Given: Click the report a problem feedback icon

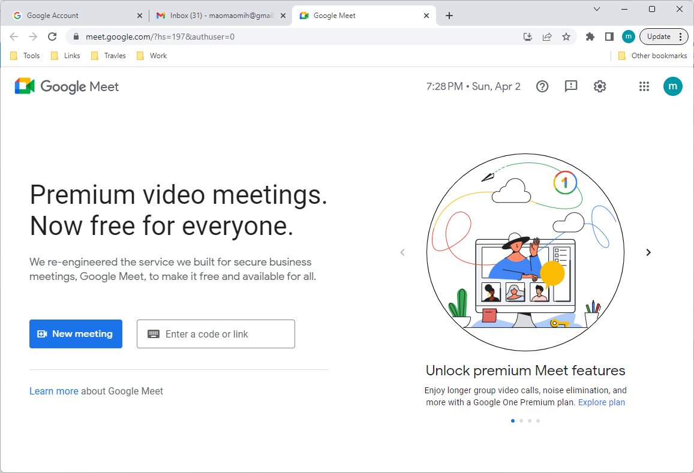Looking at the screenshot, I should [x=571, y=86].
